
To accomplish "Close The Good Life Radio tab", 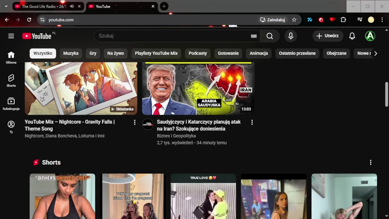I will pyautogui.click(x=79, y=6).
